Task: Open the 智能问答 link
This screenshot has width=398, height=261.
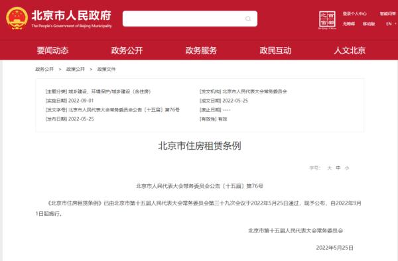Action: [x=387, y=14]
